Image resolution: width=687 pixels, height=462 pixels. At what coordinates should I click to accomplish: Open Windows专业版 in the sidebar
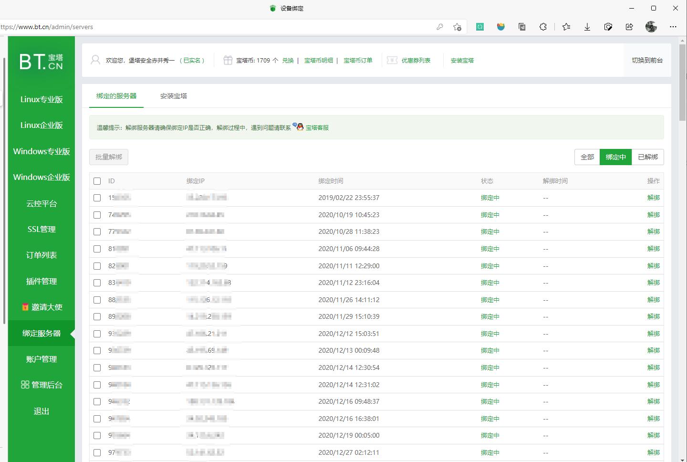[x=42, y=151]
